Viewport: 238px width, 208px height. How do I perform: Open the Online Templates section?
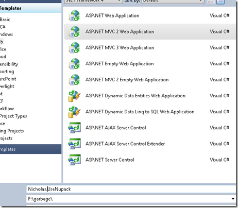pos(30,149)
